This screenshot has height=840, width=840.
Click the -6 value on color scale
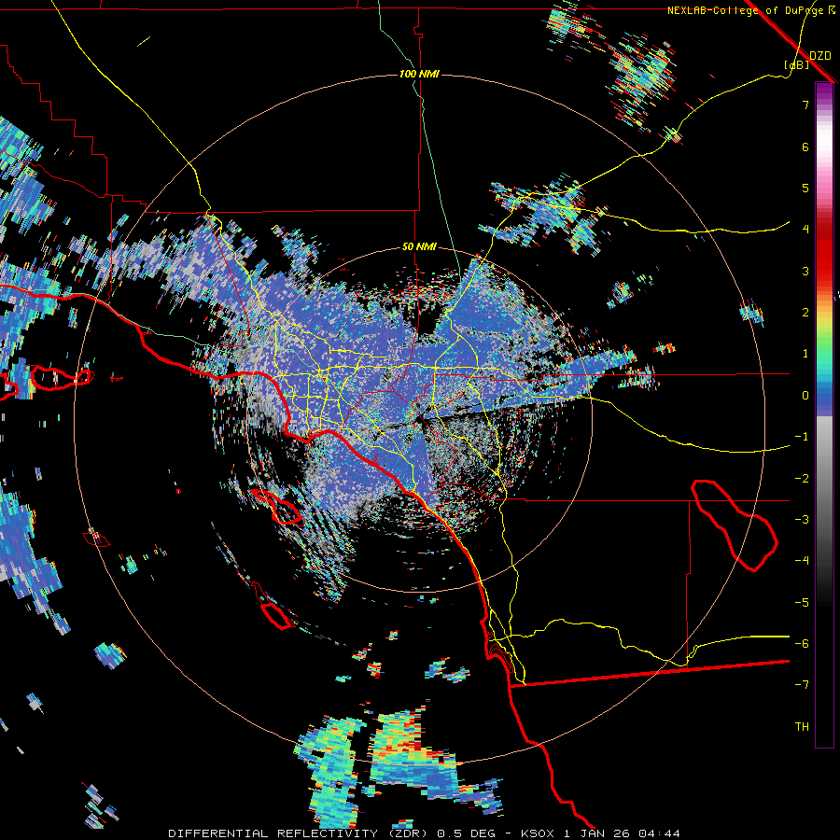(x=802, y=644)
